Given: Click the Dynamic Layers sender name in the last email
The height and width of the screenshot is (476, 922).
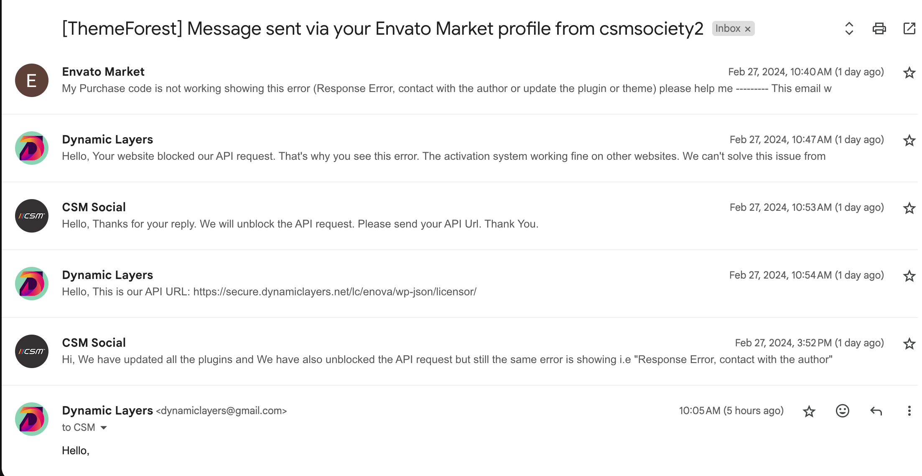Looking at the screenshot, I should click(x=107, y=410).
